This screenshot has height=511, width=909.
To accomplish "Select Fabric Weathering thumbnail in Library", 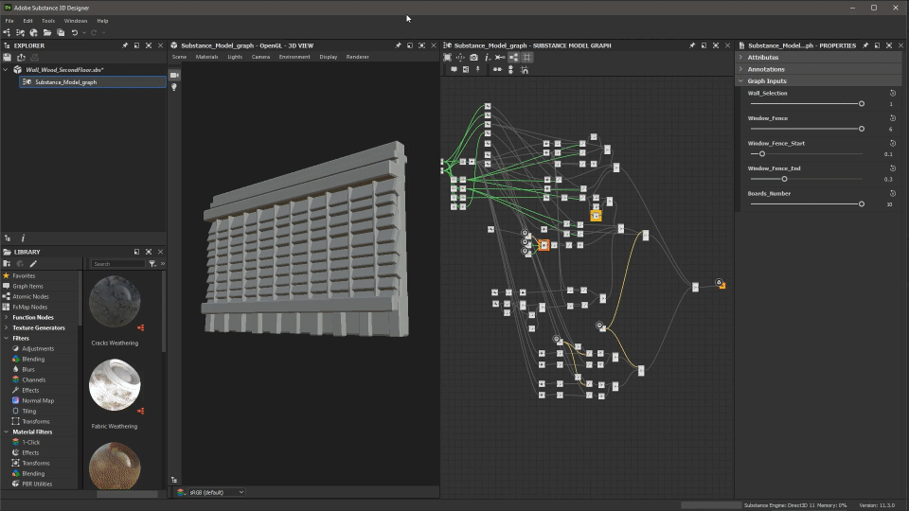I will [x=115, y=385].
